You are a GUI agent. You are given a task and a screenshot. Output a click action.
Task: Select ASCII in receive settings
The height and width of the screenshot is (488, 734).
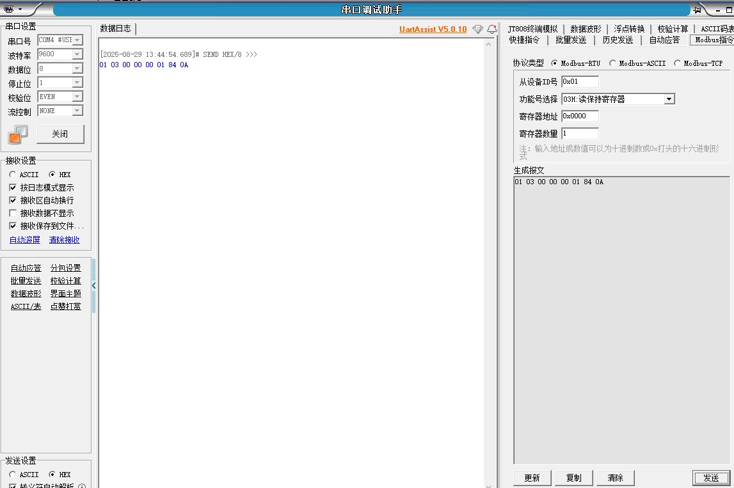point(13,175)
